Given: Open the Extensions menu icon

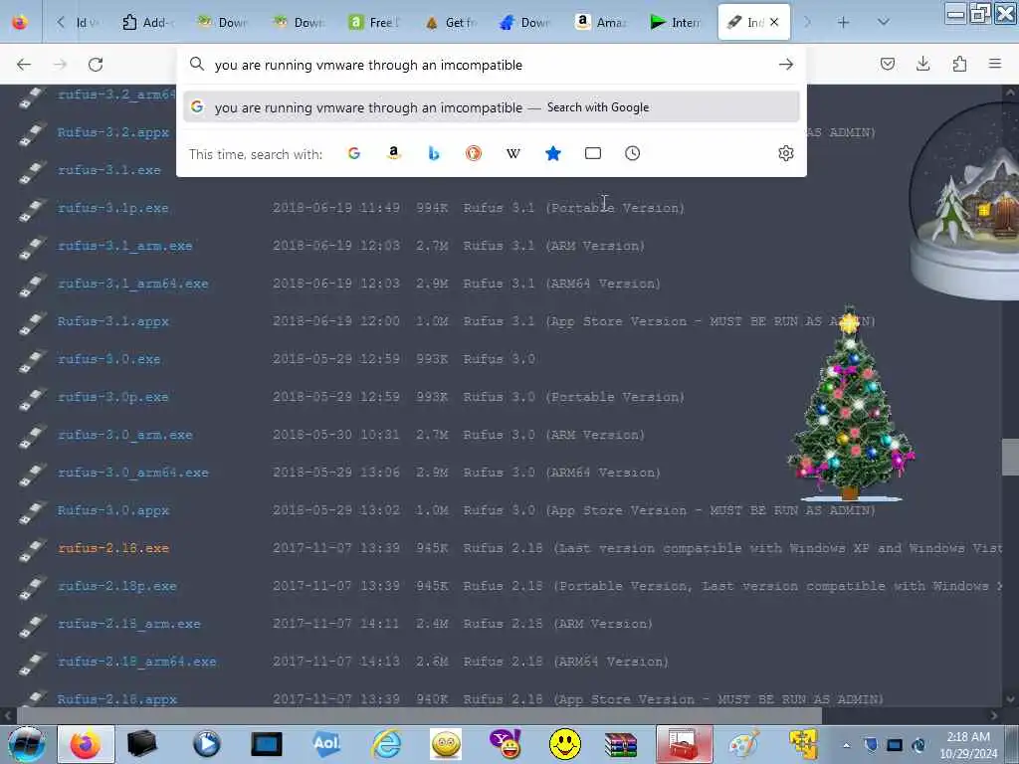Looking at the screenshot, I should (x=959, y=64).
